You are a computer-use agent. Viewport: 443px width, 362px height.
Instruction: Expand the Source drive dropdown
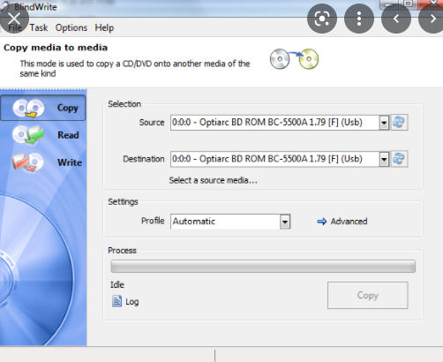tap(384, 123)
